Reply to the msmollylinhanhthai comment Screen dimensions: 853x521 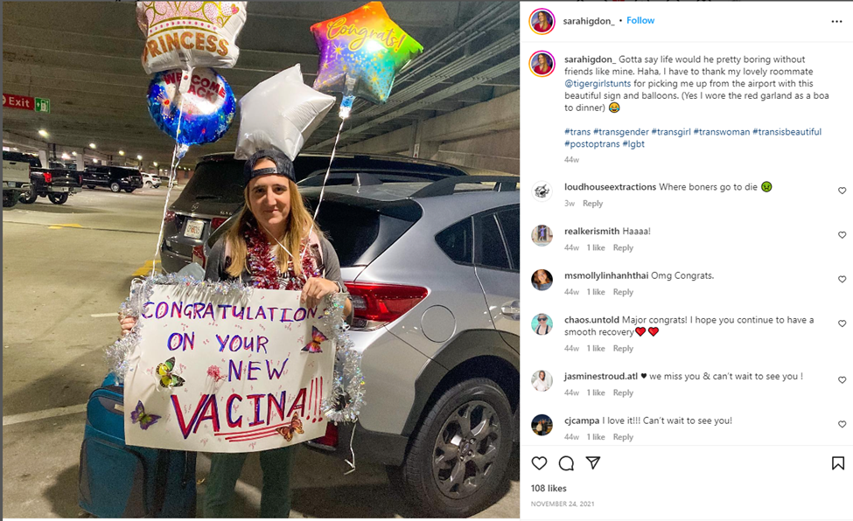pos(623,292)
